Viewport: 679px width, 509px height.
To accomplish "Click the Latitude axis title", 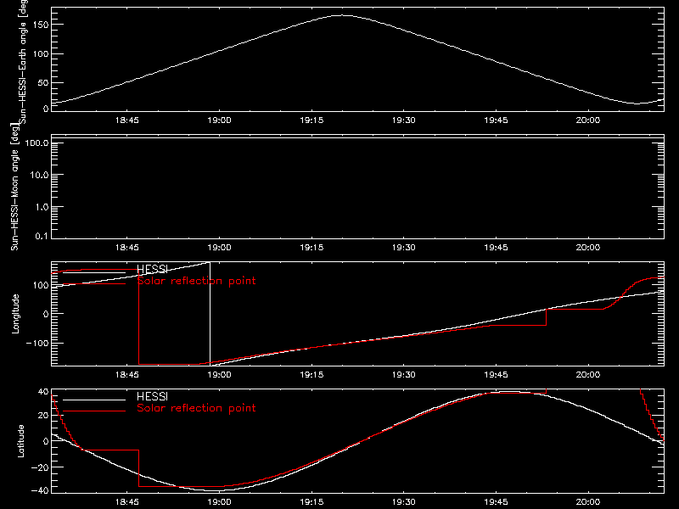I will pyautogui.click(x=20, y=441).
